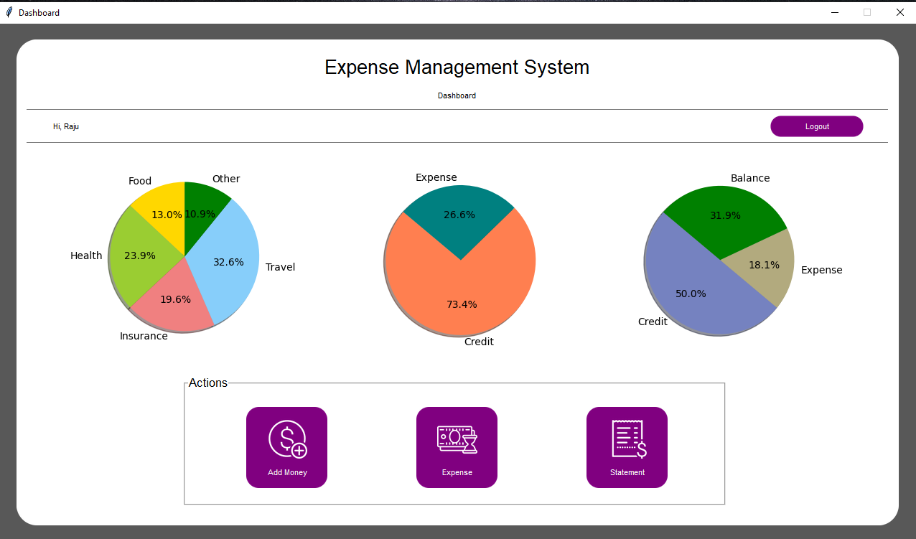Click the Expense Management System heading

pyautogui.click(x=457, y=67)
